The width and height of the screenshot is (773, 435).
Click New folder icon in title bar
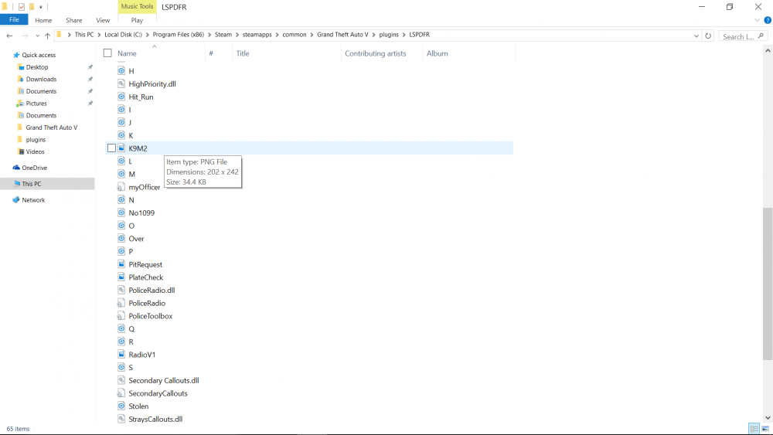pyautogui.click(x=32, y=7)
